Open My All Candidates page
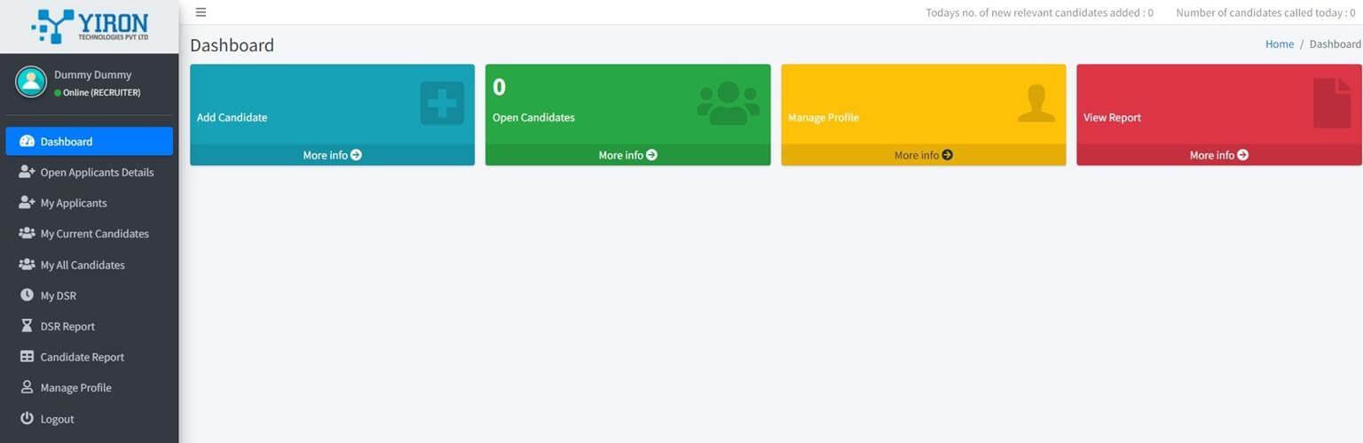1363x443 pixels. 83,265
